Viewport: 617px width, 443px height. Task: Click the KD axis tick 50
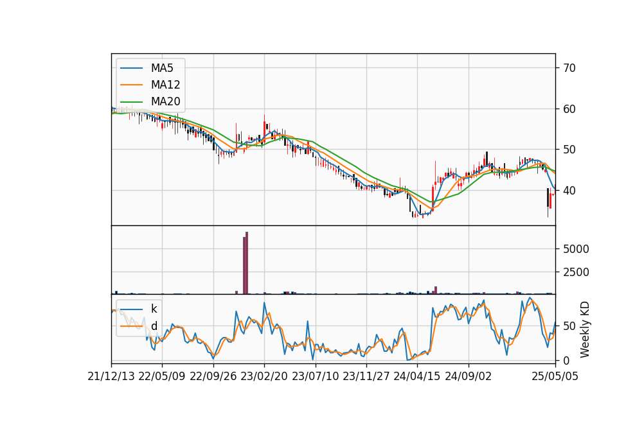[569, 326]
